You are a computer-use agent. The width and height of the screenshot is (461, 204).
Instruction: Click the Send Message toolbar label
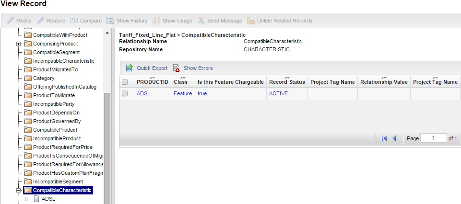point(225,21)
